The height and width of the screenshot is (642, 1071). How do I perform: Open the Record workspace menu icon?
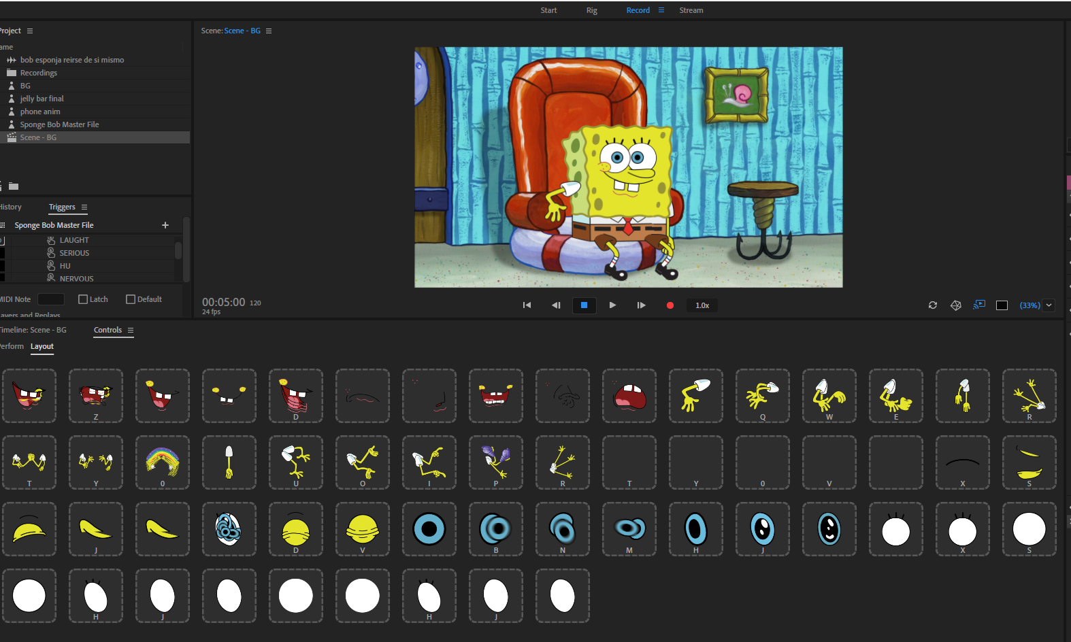click(x=661, y=10)
